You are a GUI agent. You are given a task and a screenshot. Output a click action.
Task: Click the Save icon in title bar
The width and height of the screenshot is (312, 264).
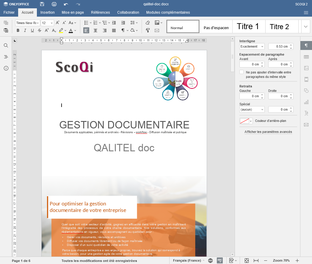click(42, 4)
